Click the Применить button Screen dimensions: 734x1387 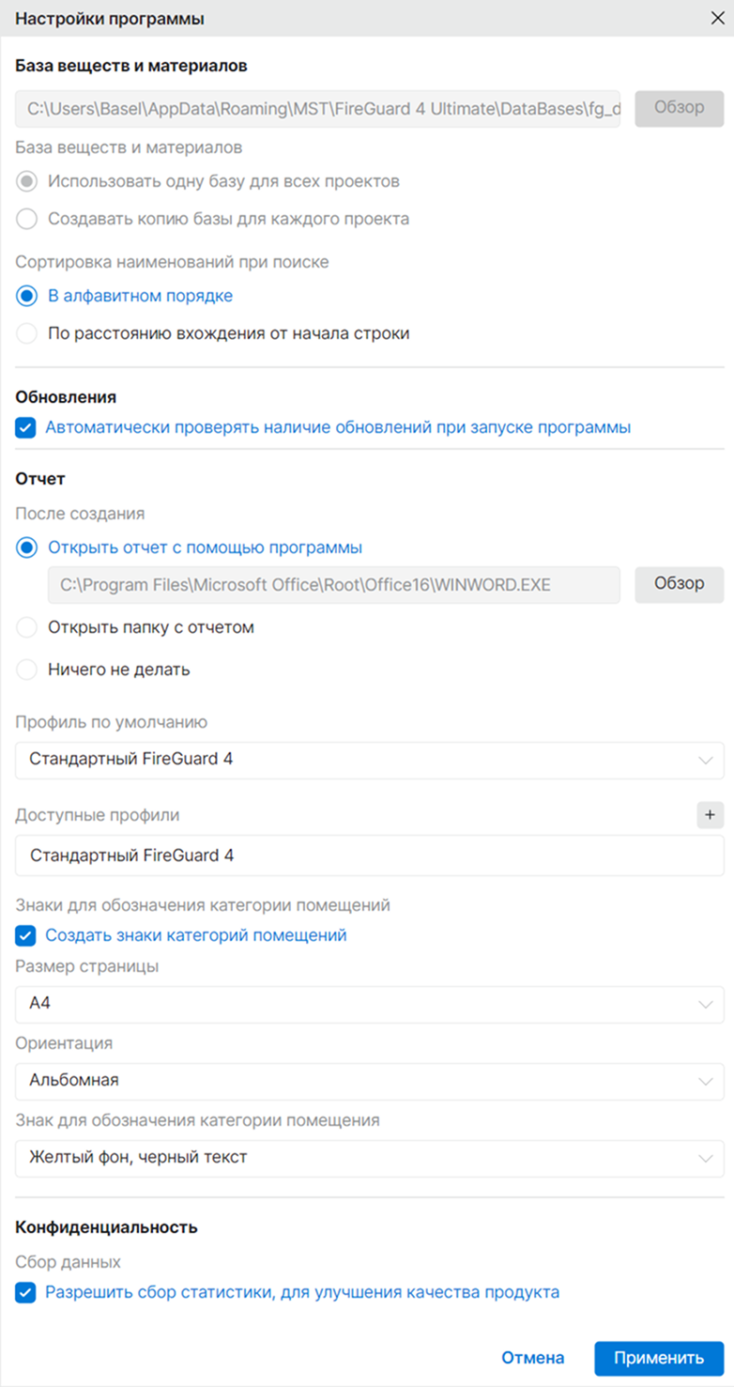click(659, 1358)
